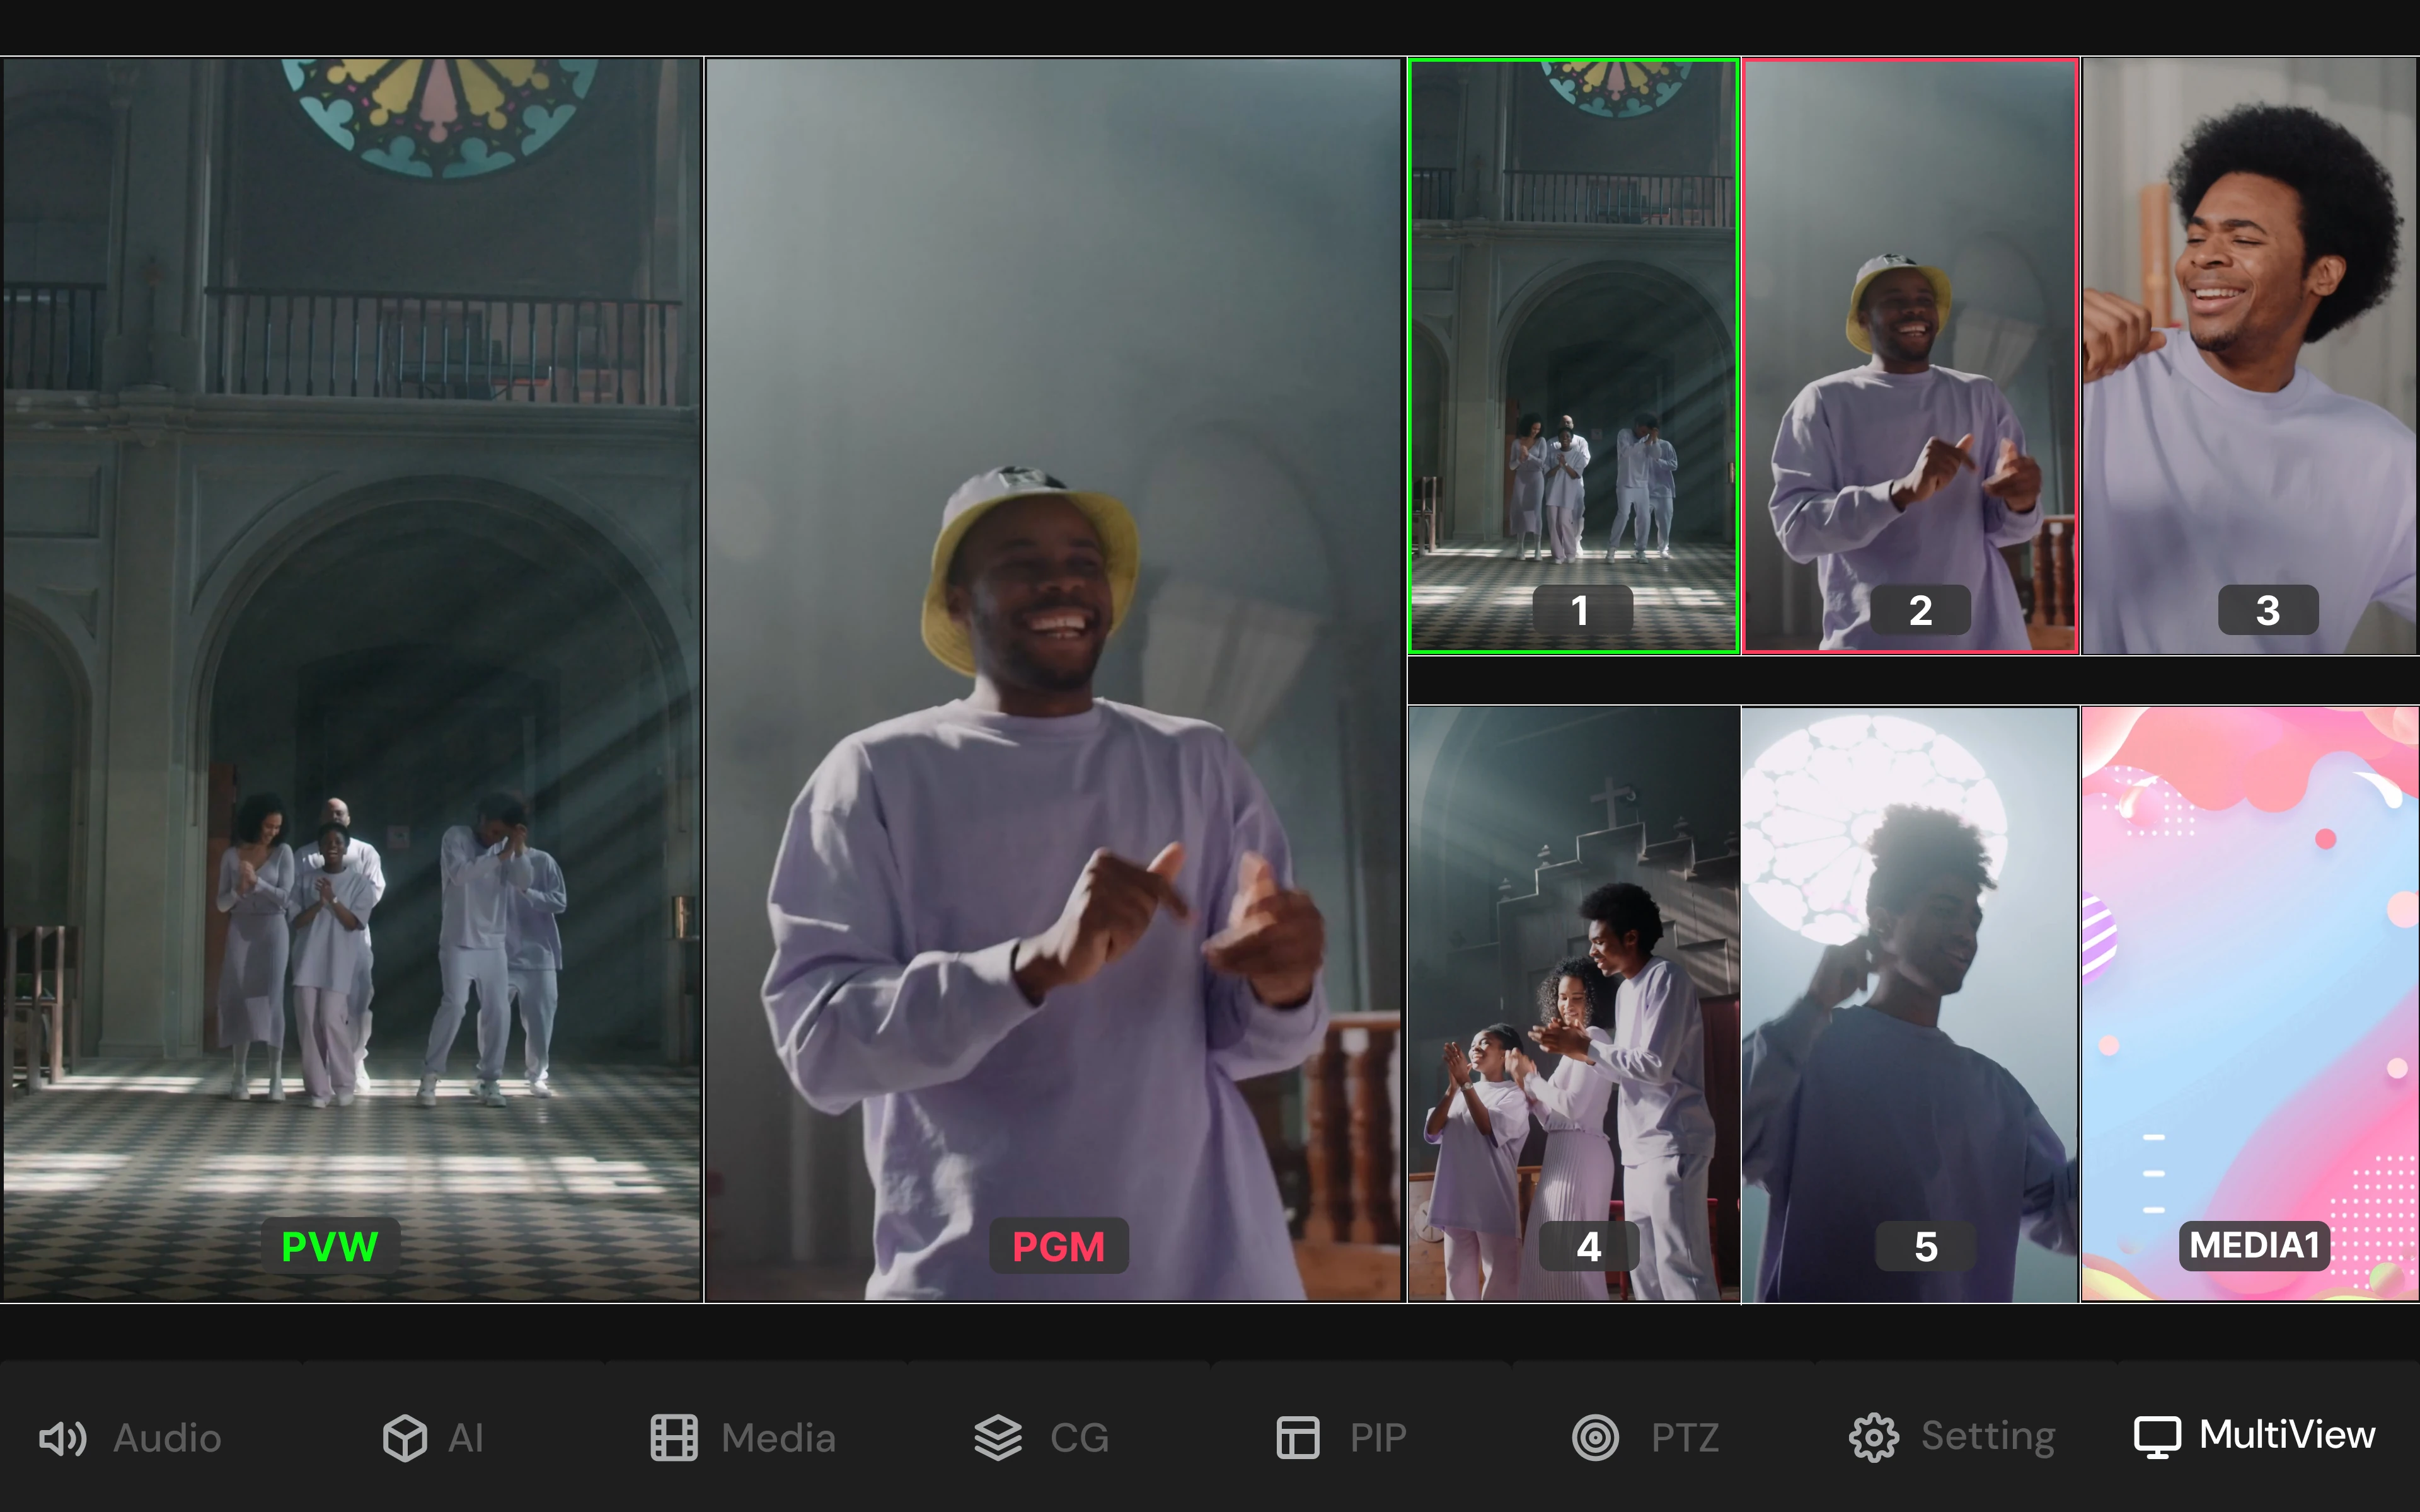
Task: Click the PTZ target icon
Action: click(x=1595, y=1438)
